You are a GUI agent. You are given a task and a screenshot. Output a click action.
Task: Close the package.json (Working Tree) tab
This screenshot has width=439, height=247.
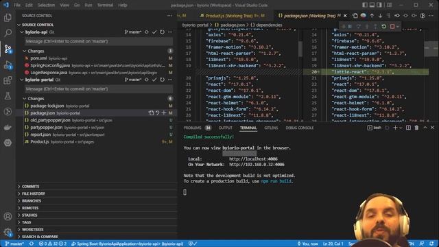click(345, 16)
